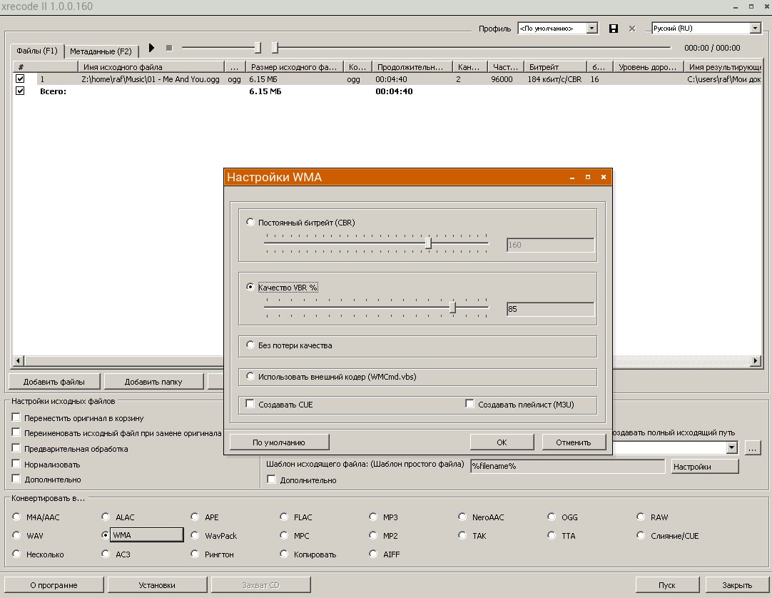
Task: Open the Русский (RU) language dropdown
Action: click(756, 28)
